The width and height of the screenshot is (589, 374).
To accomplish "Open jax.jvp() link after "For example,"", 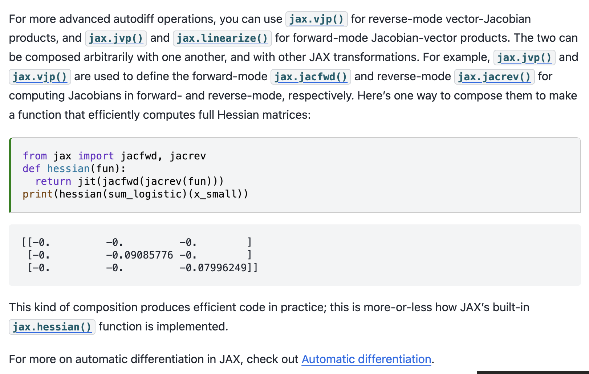I will (524, 58).
